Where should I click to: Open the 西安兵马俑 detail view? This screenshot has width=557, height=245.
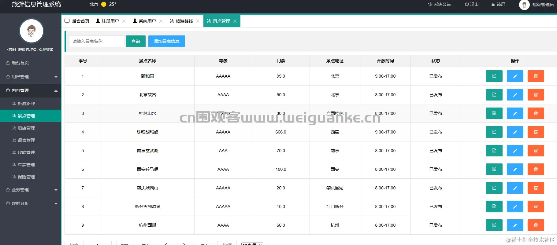click(x=494, y=169)
